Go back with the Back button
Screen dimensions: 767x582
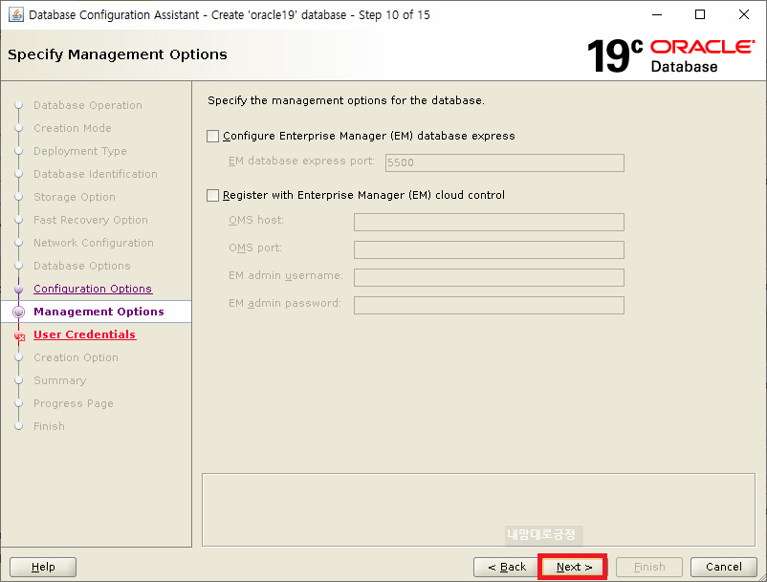(x=507, y=567)
